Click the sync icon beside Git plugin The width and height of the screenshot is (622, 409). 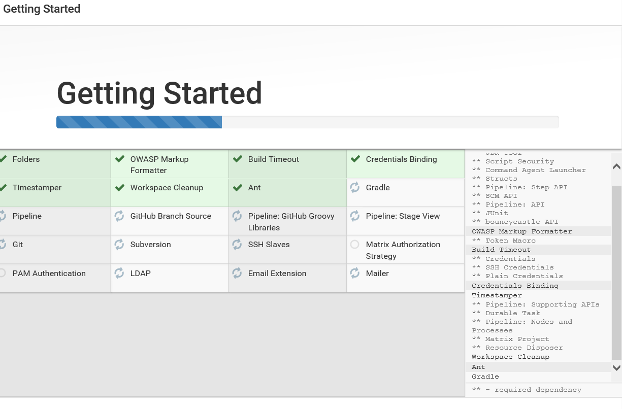coord(3,244)
